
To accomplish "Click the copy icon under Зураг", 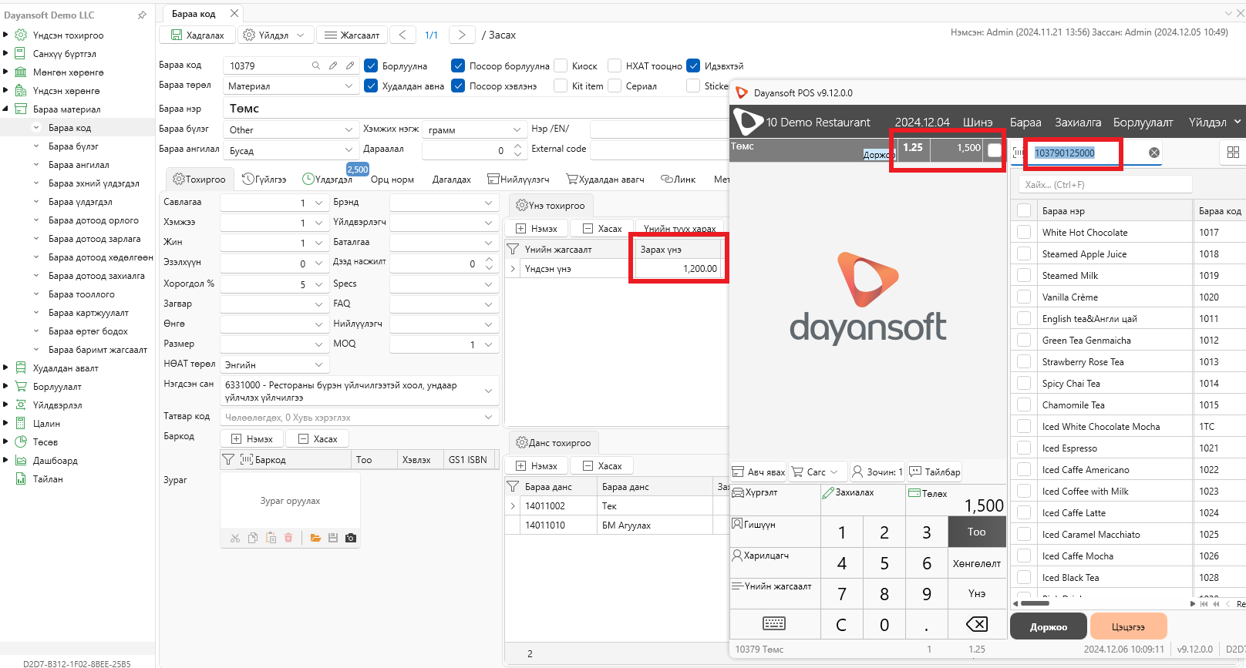I will tap(253, 538).
